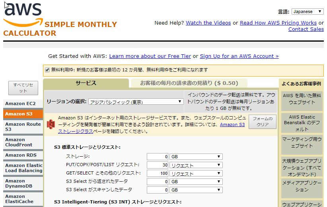Viewport: 327px width, 207px height.
Task: Click the S3 Select から返されたデータ input
Action: [x=157, y=182]
